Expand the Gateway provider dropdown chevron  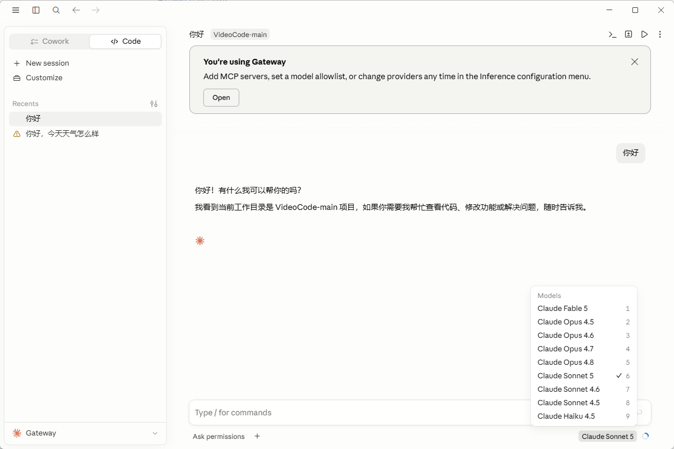click(155, 433)
